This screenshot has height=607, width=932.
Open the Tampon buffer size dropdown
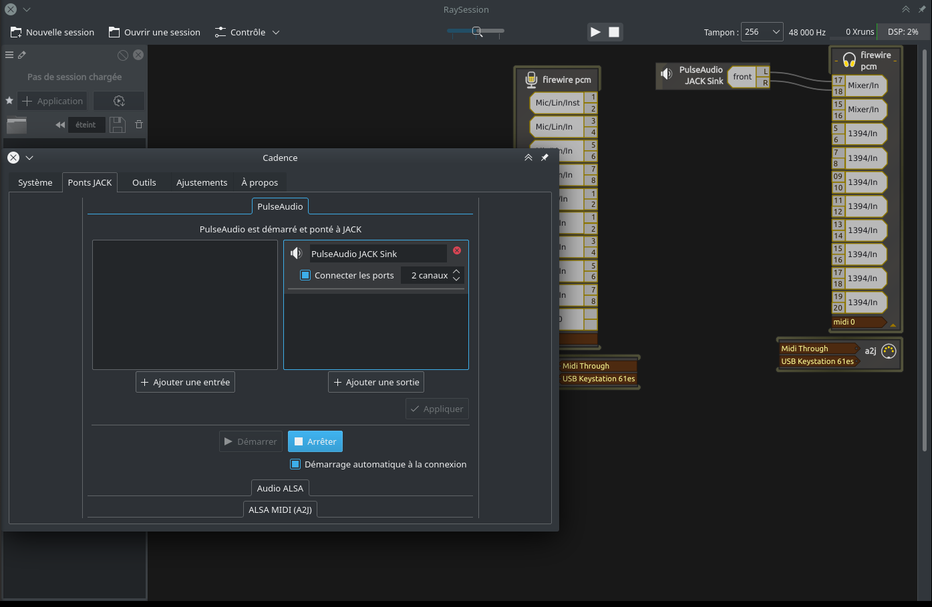point(762,32)
